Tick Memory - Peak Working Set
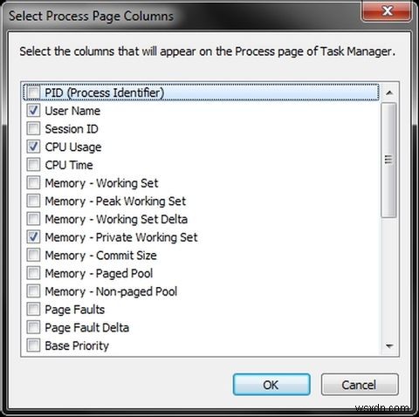The width and height of the screenshot is (419, 417). pos(33,201)
